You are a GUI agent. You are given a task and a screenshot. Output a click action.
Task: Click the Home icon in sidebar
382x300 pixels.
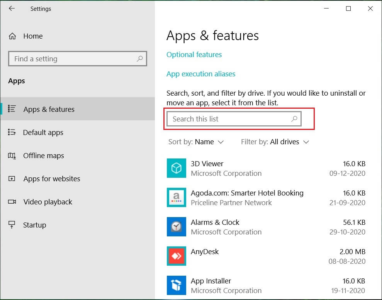click(x=12, y=36)
